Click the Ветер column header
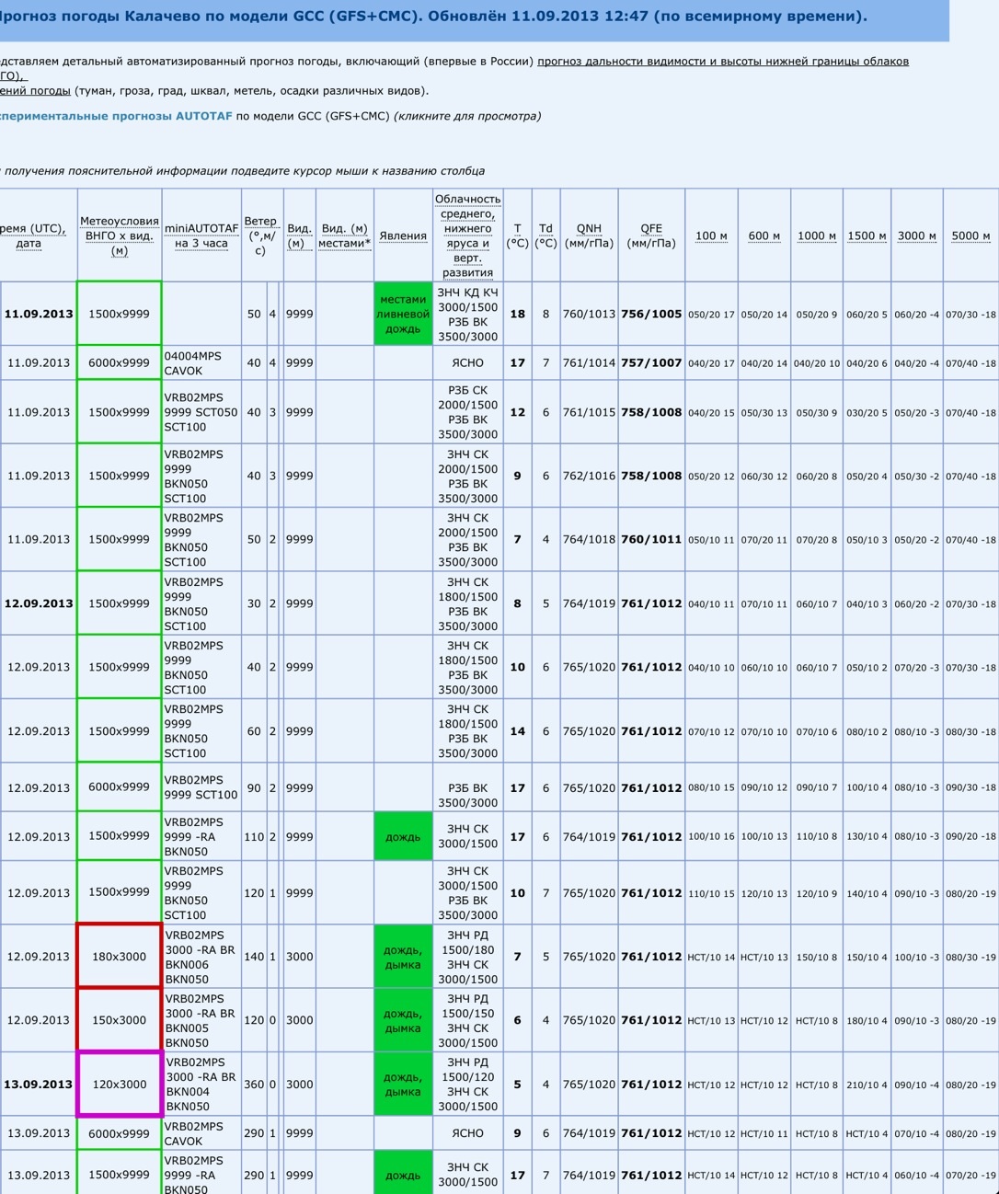Screen dimensions: 999x1194 click(260, 235)
